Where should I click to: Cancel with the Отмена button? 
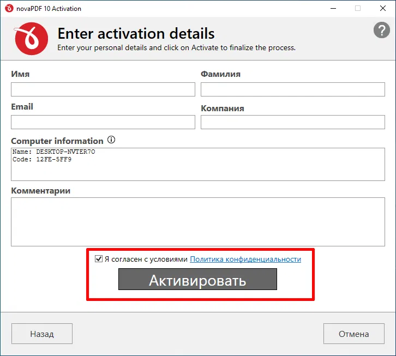pos(354,334)
